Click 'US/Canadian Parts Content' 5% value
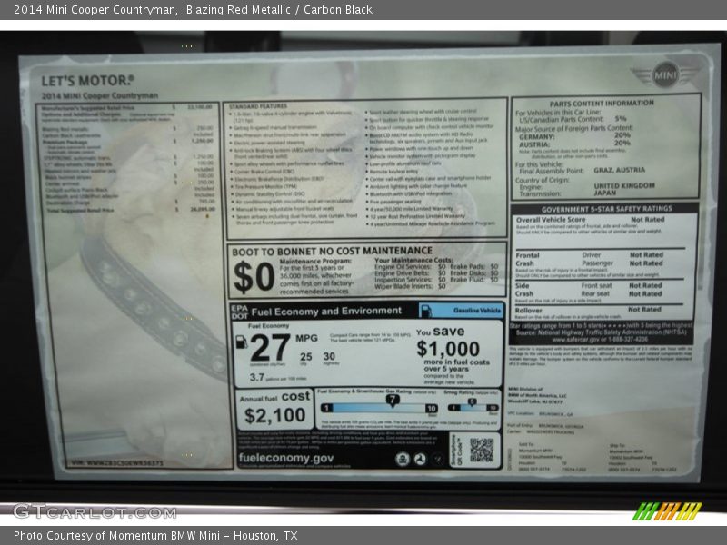The width and height of the screenshot is (727, 545). (x=621, y=119)
